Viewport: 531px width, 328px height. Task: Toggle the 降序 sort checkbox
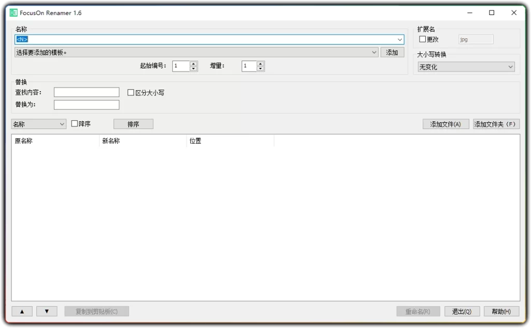74,123
